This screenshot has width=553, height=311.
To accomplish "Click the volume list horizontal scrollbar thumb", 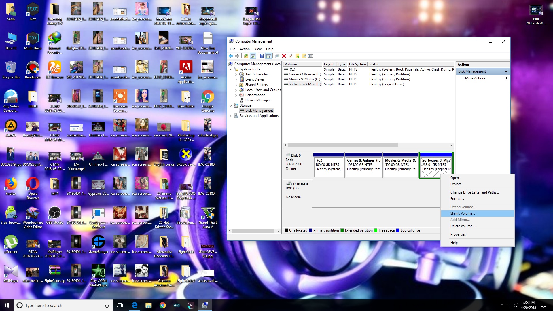I will click(343, 145).
